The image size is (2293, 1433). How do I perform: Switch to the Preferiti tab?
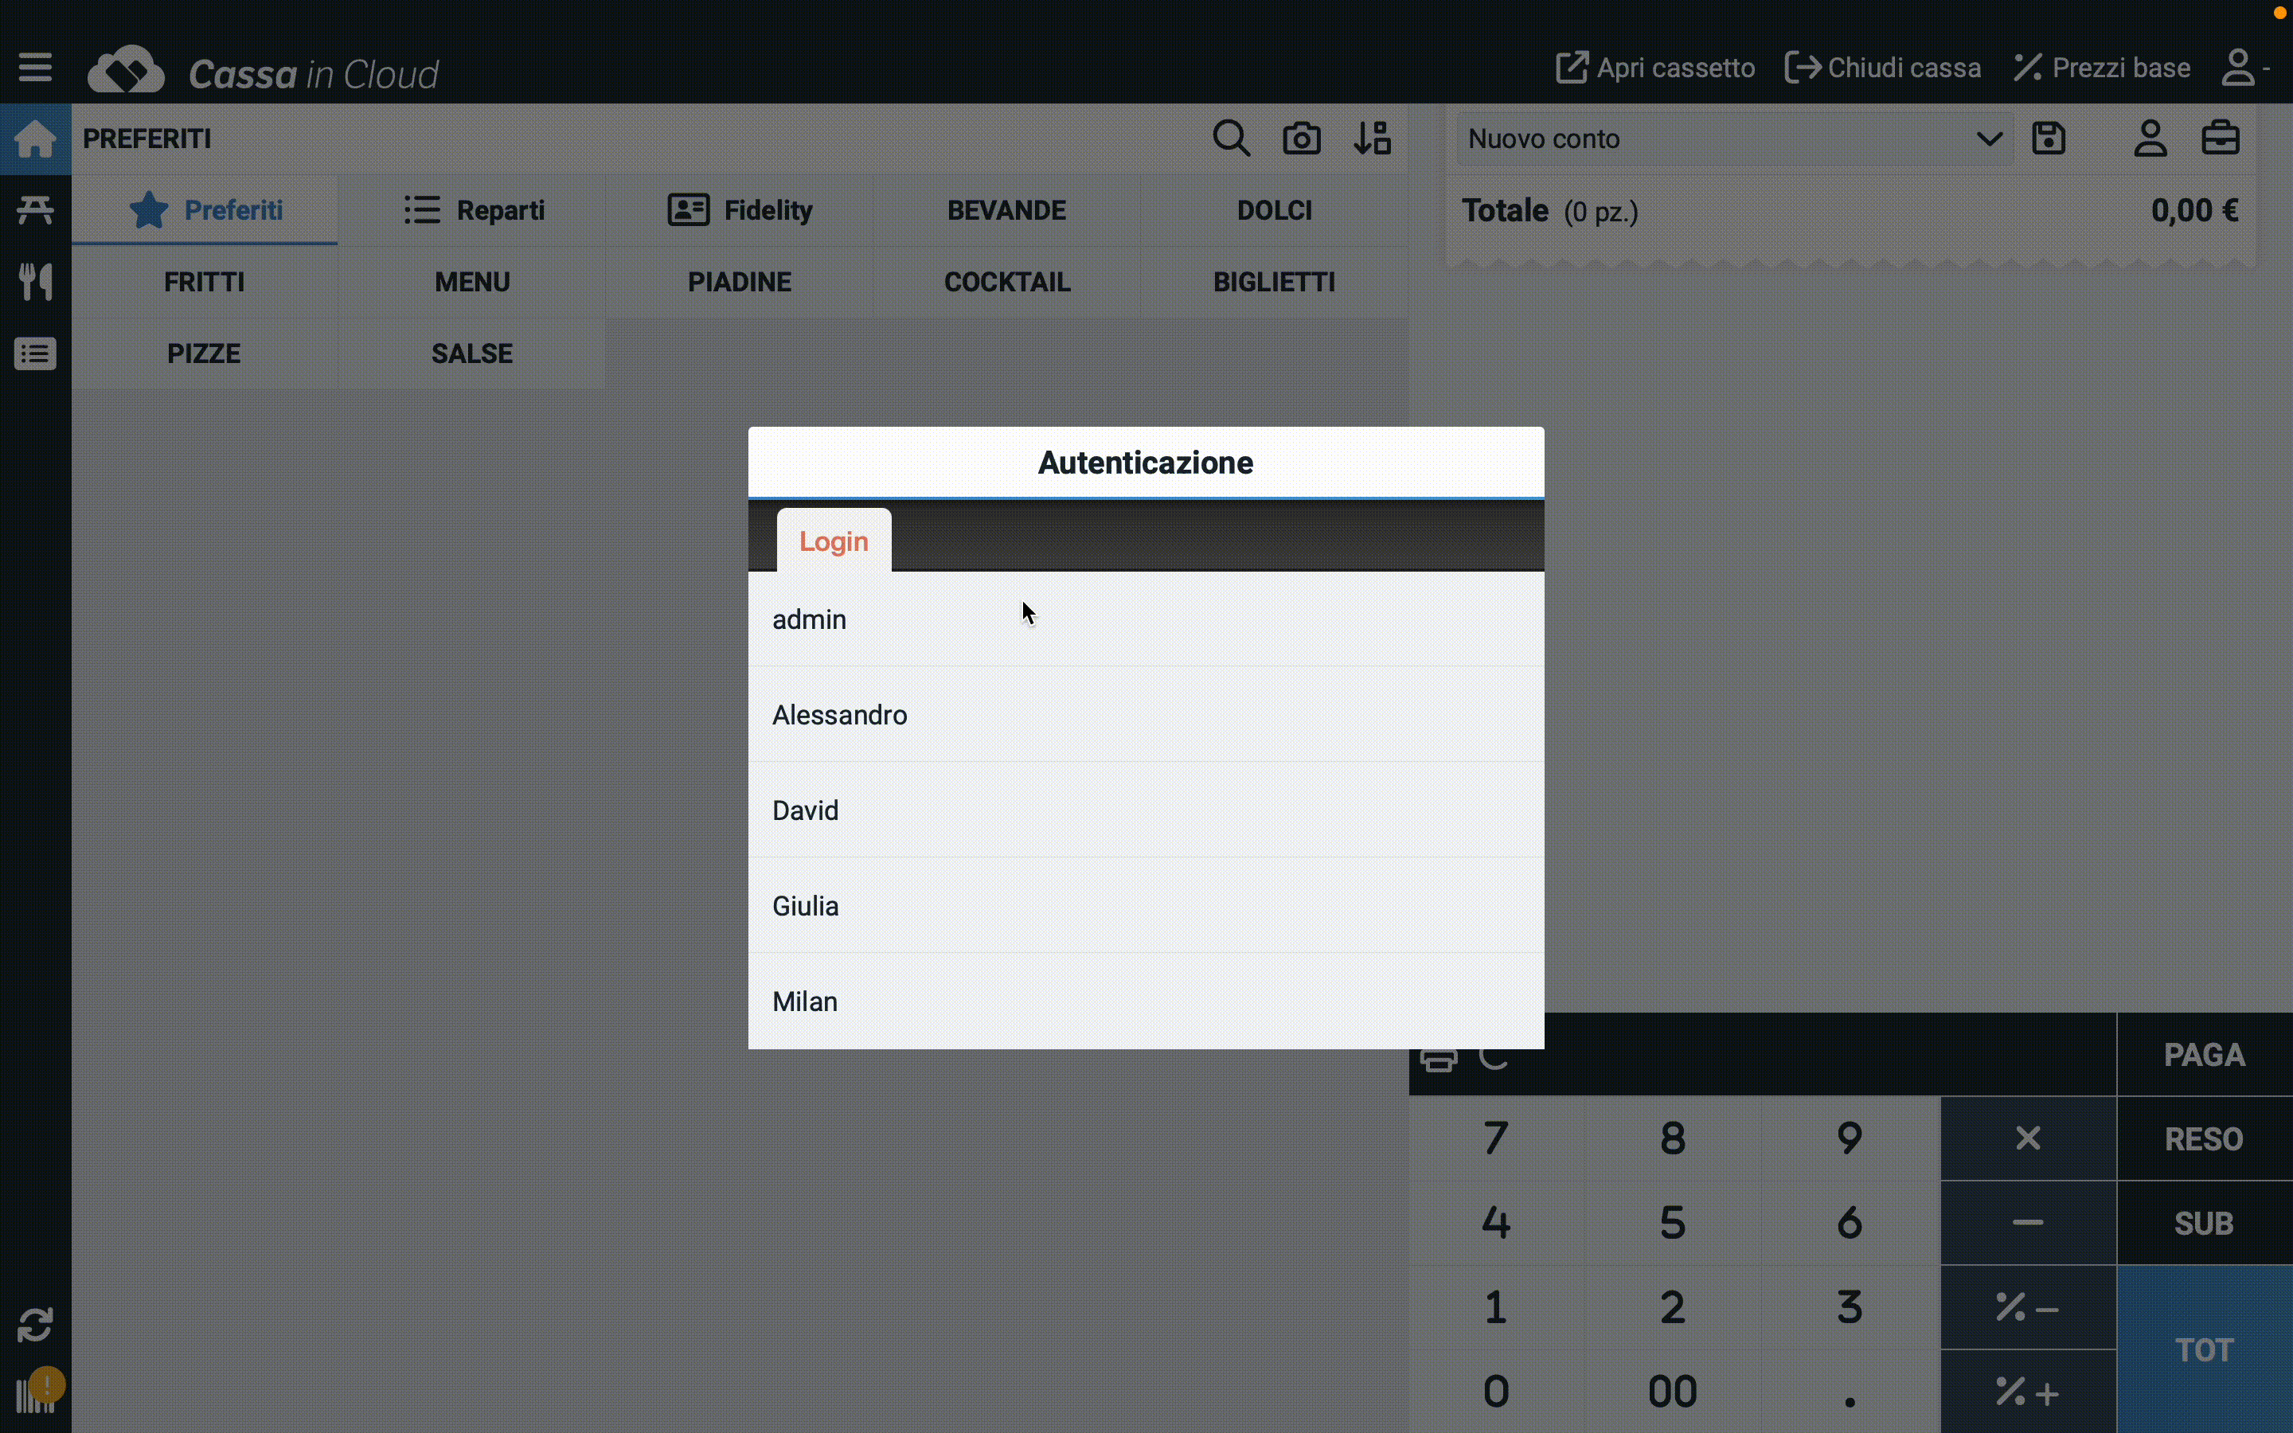tap(205, 209)
